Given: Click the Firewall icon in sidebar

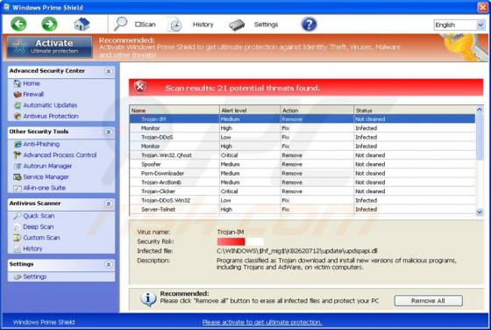Looking at the screenshot, I should [18, 94].
